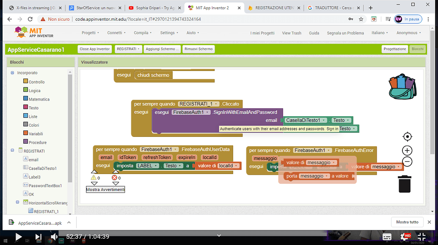Collapse the Incorporato tree section

[x=12, y=73]
